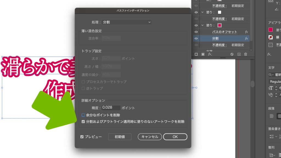Open the 処理 dropdown showing 分割

(x=127, y=22)
